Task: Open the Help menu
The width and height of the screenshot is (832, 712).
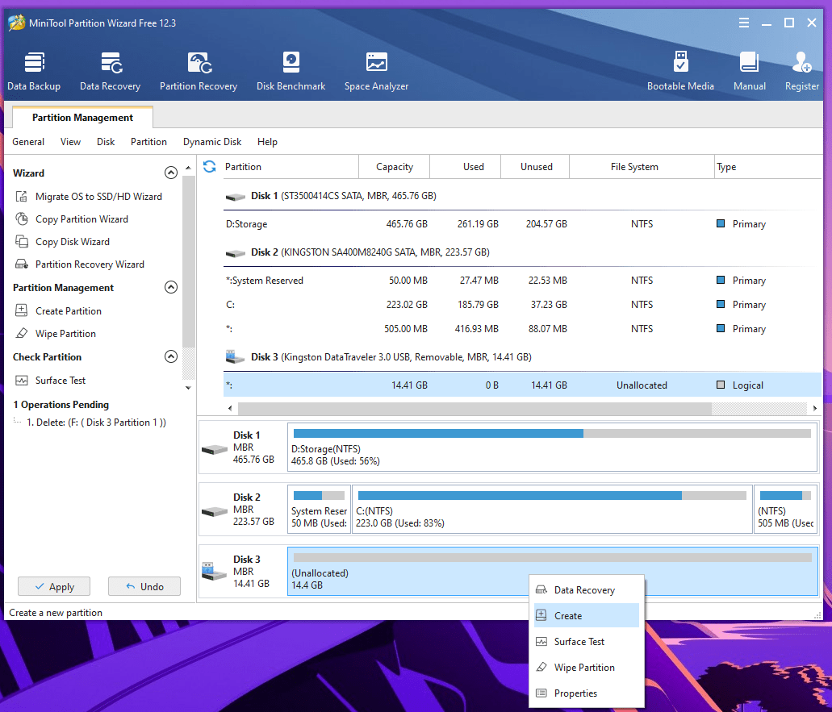Action: [267, 142]
